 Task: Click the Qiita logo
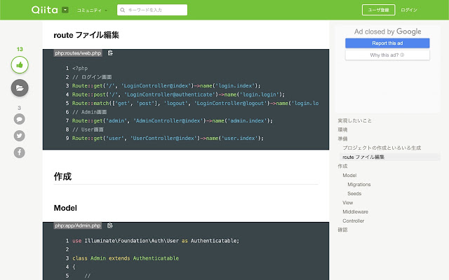pos(44,10)
